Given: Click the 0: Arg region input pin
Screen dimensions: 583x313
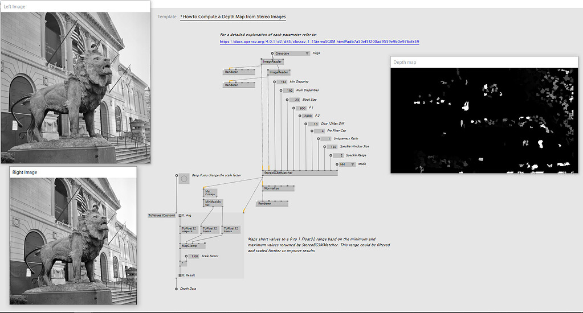Looking at the screenshot, I should click(x=180, y=216).
